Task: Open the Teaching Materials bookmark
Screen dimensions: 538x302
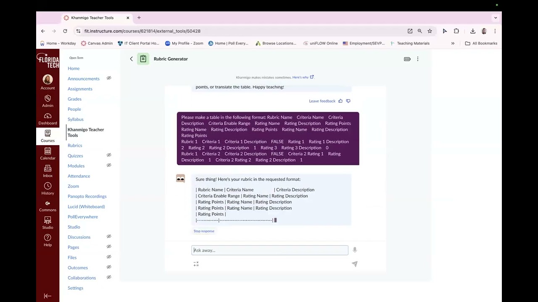Action: [410, 43]
